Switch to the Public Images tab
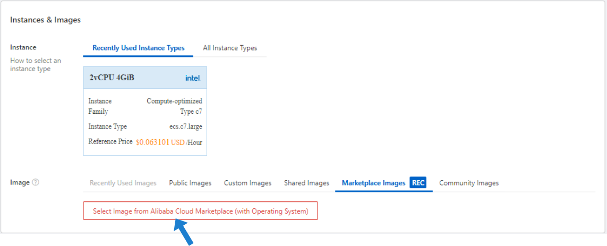The height and width of the screenshot is (246, 607). point(190,183)
